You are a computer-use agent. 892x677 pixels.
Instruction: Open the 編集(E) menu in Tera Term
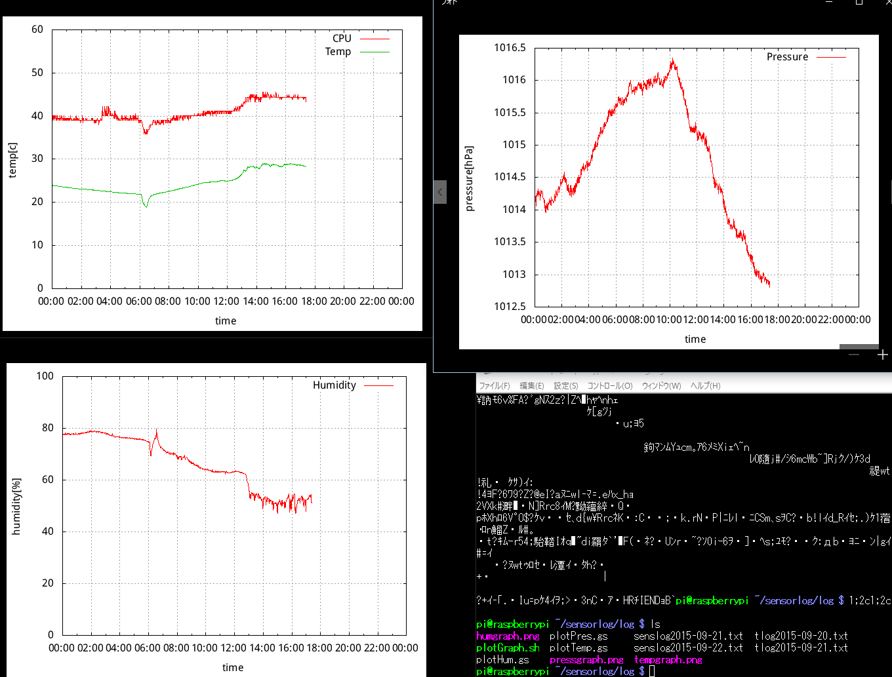(531, 385)
